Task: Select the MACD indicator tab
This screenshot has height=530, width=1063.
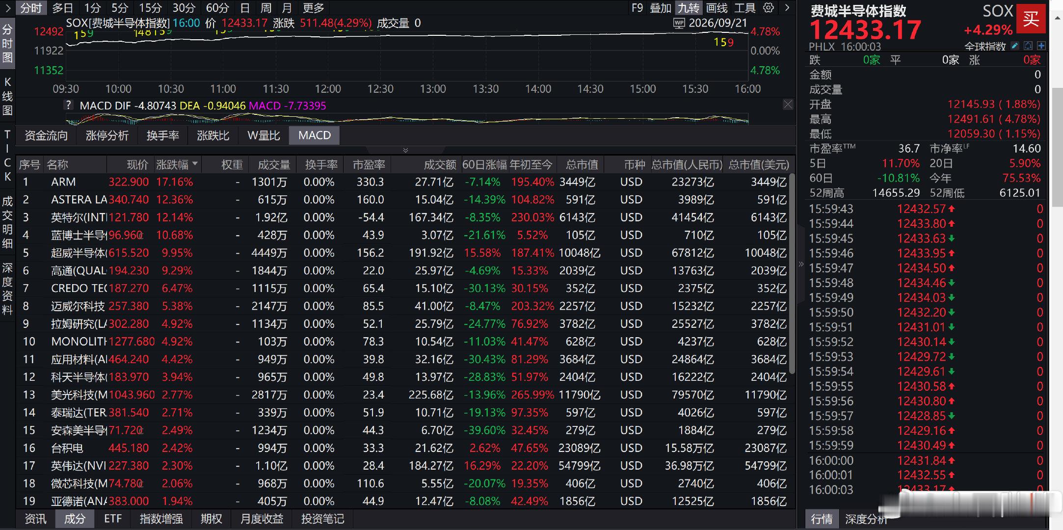Action: (x=314, y=135)
